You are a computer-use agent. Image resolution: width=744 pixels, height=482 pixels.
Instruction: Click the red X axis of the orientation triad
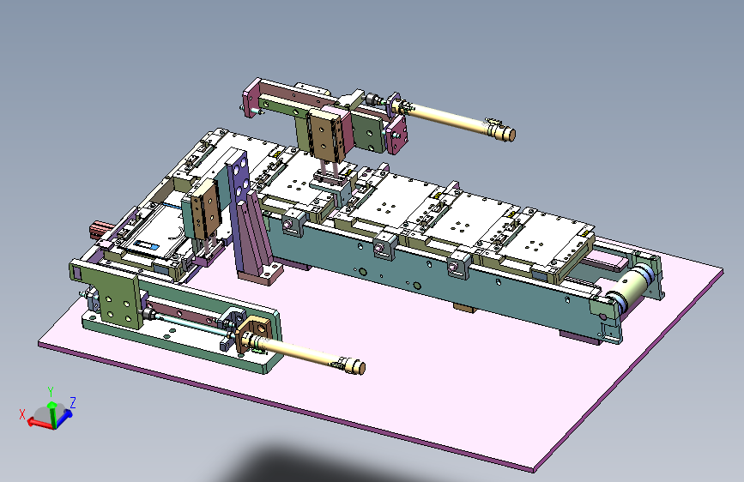pos(40,423)
